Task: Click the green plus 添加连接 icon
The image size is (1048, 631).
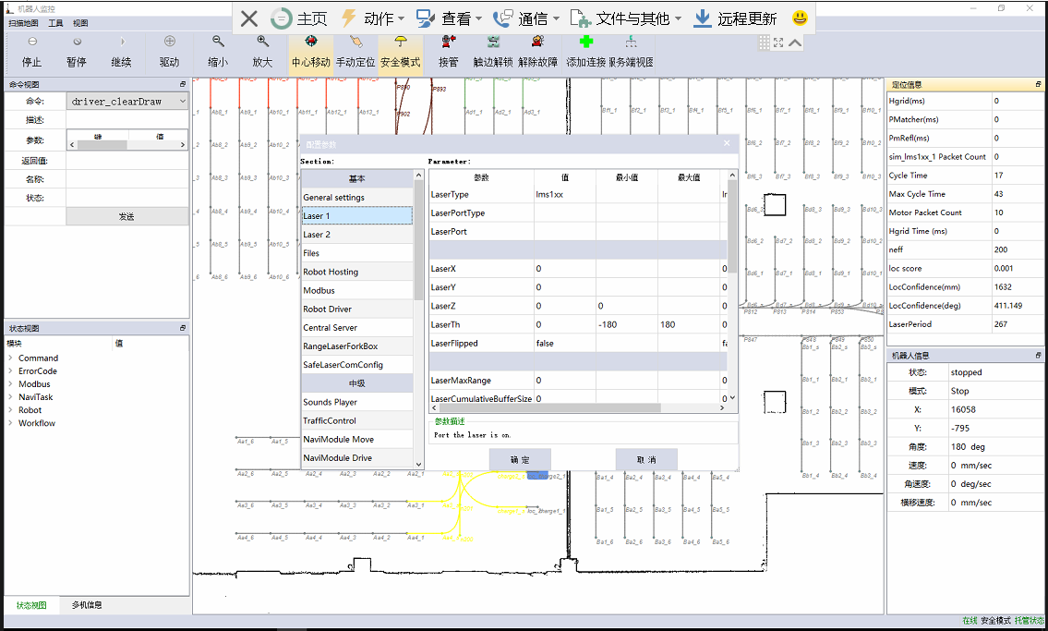Action: tap(585, 42)
